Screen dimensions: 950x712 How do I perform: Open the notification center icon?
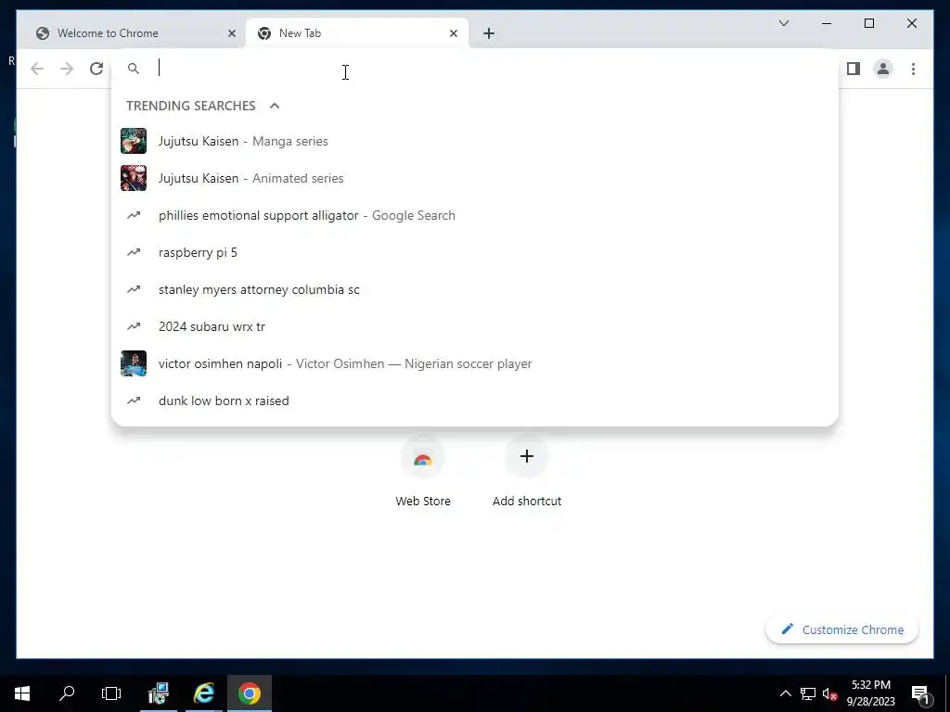pos(920,693)
